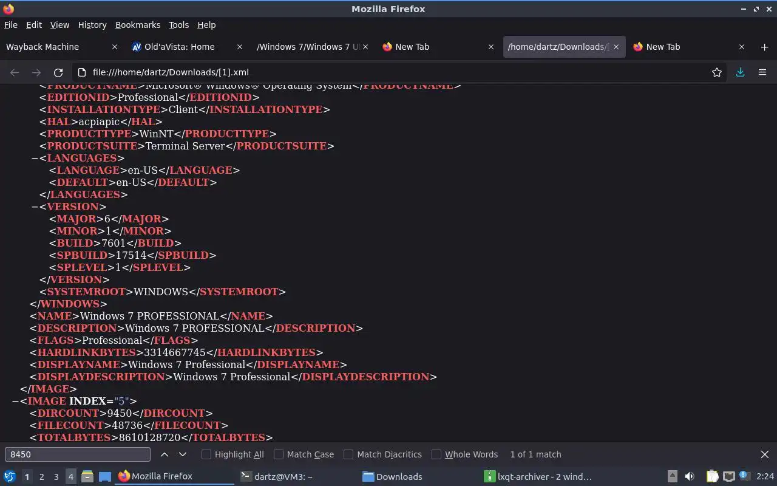
Task: Click the BUILD value 7601
Action: click(114, 243)
